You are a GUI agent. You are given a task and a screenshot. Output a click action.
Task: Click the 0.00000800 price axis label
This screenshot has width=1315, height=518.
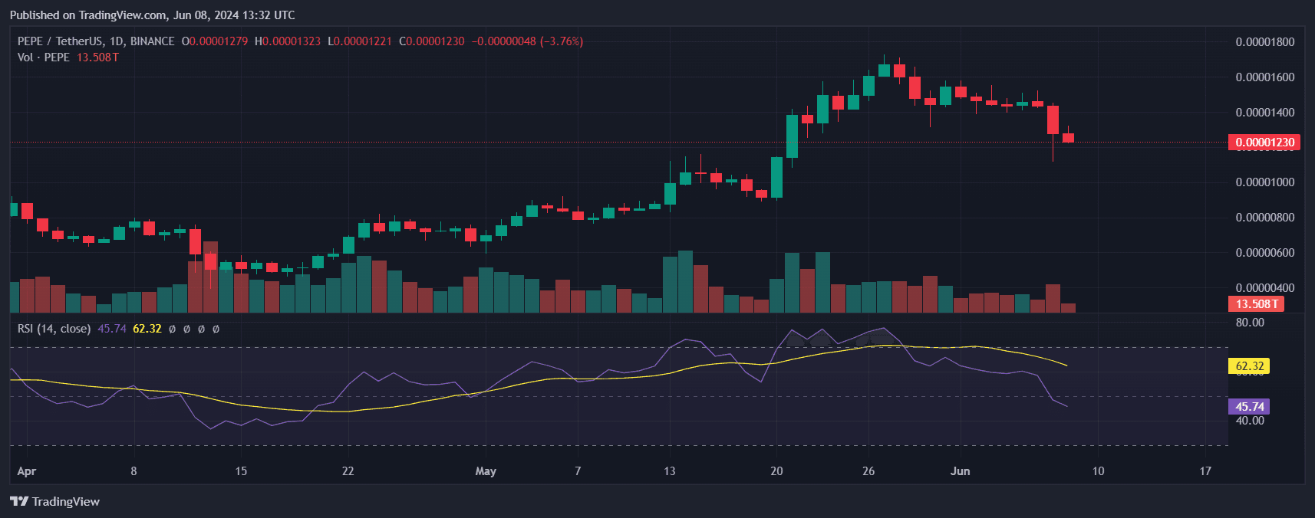[1264, 218]
